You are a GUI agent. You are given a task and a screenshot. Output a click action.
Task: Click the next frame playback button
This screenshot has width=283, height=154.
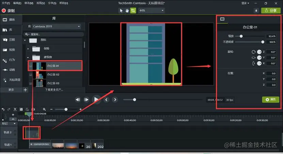(87, 100)
